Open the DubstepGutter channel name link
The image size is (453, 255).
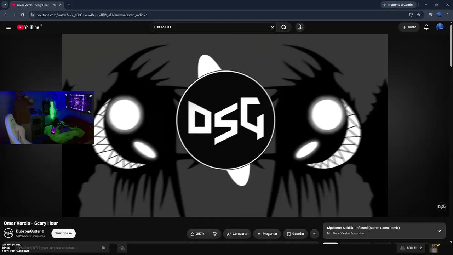28,231
